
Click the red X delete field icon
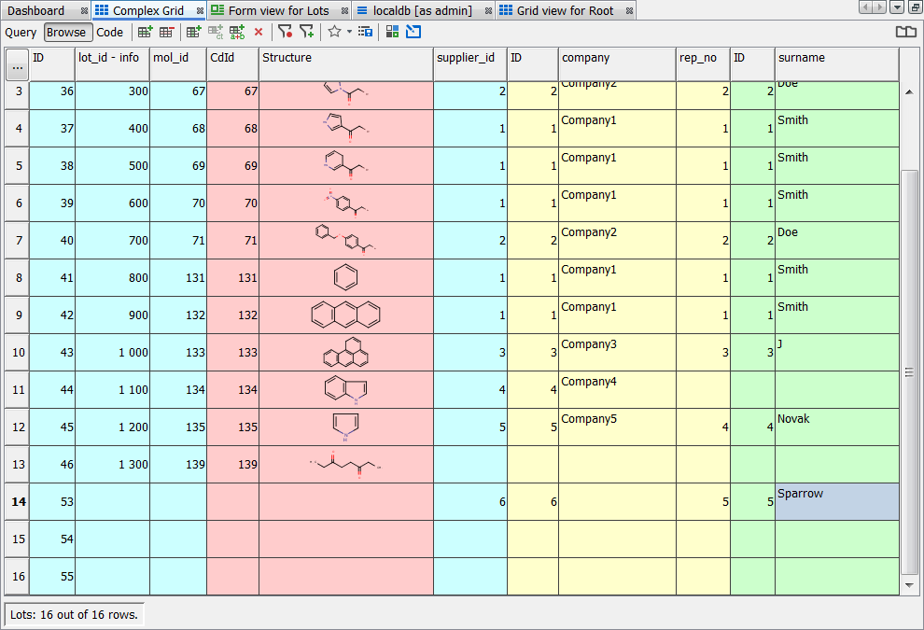pyautogui.click(x=259, y=32)
